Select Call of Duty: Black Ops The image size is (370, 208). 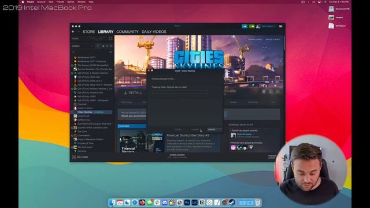pyautogui.click(x=88, y=77)
